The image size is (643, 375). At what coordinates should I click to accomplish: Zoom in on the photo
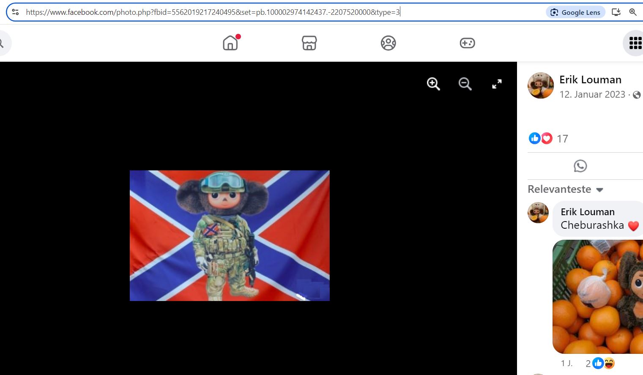pos(433,84)
